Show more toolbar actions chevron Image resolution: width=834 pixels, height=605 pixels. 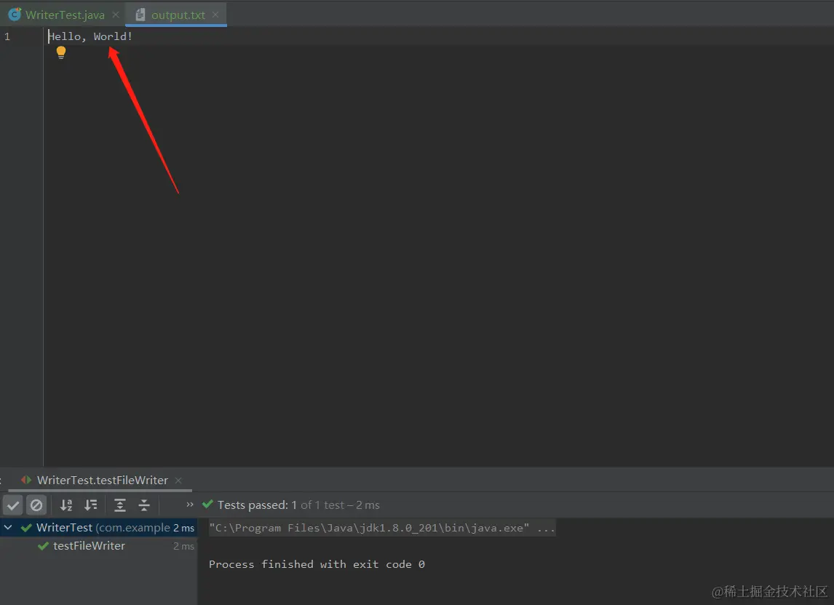[190, 505]
